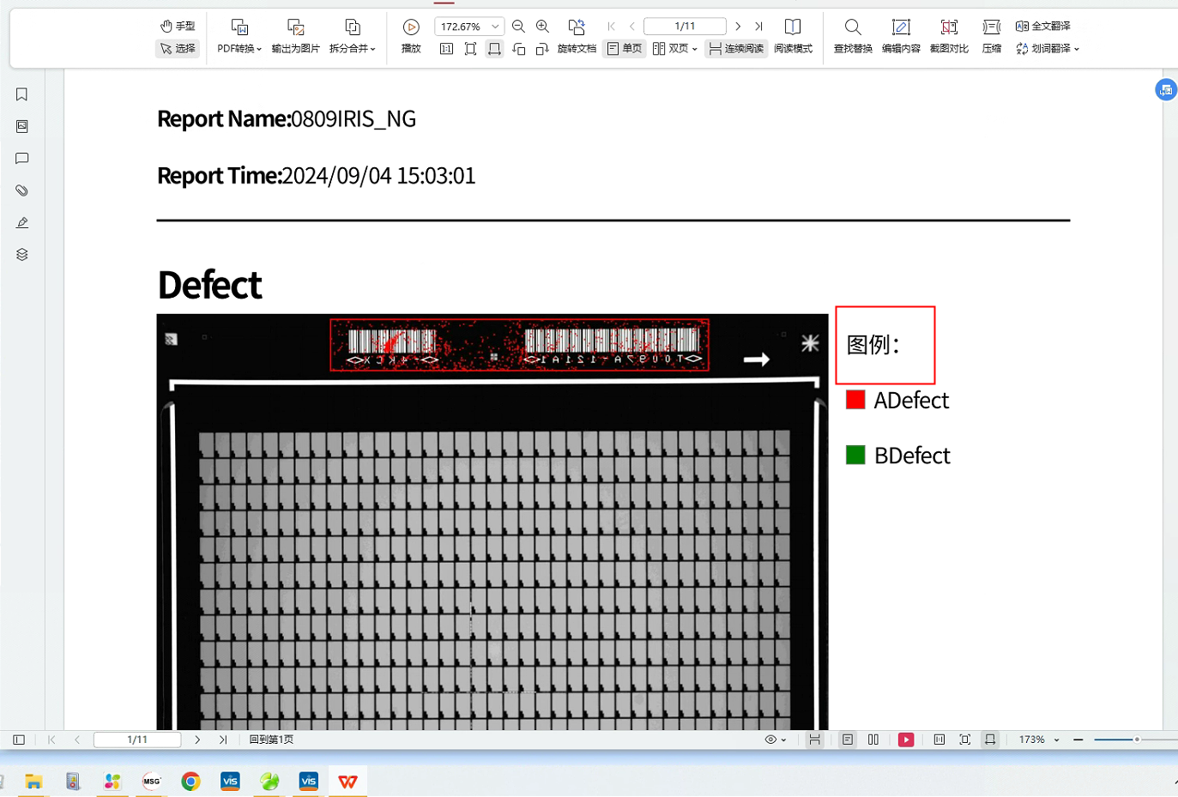Click the zoom in magnifier icon
Viewport: 1178px width, 797px height.
(542, 27)
